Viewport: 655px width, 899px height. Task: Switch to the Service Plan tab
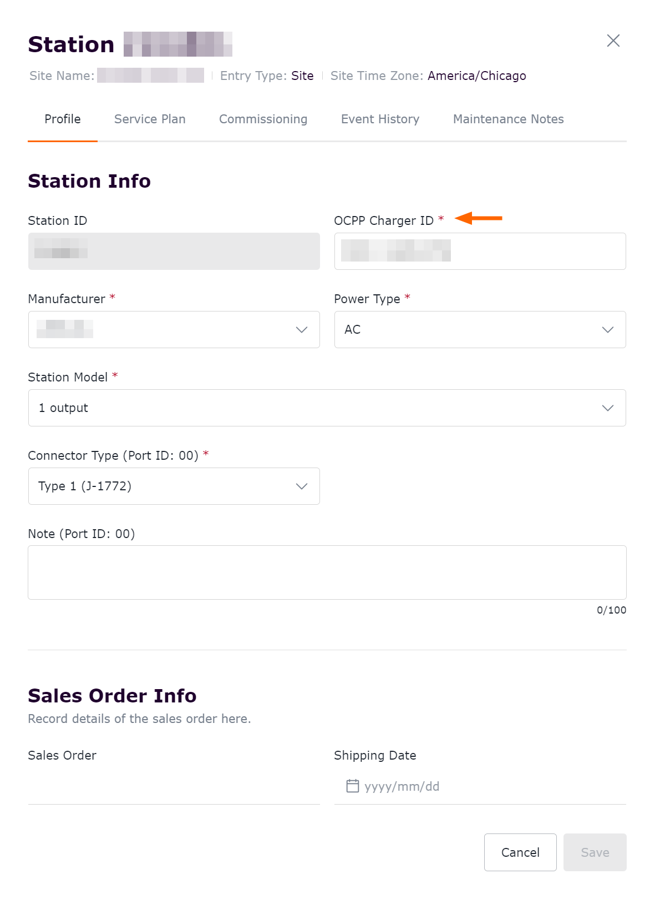click(150, 119)
